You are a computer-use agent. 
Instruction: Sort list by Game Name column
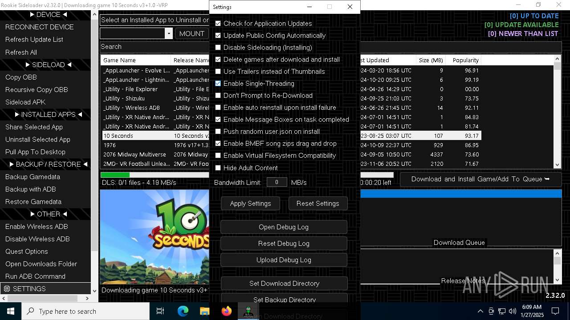point(136,60)
